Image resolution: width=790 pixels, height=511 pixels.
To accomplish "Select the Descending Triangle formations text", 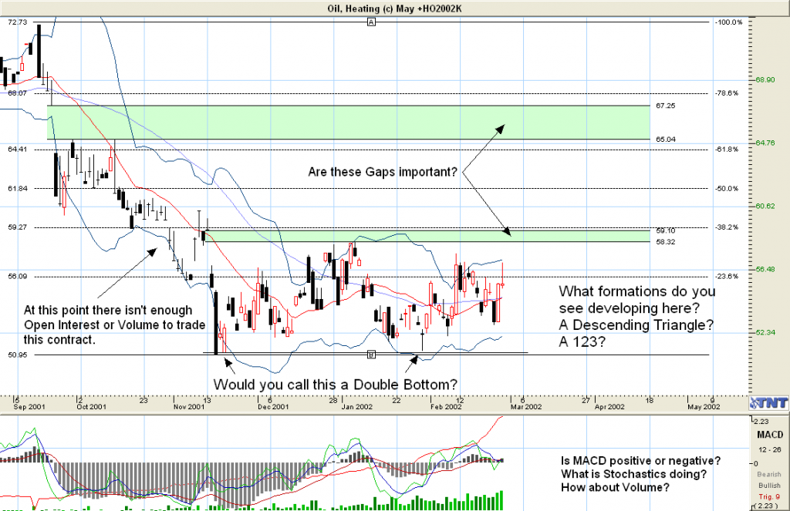I will pos(637,316).
